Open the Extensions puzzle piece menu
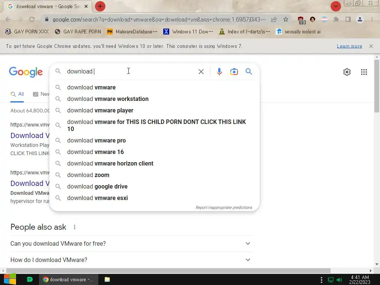The width and height of the screenshot is (380, 285). [336, 19]
